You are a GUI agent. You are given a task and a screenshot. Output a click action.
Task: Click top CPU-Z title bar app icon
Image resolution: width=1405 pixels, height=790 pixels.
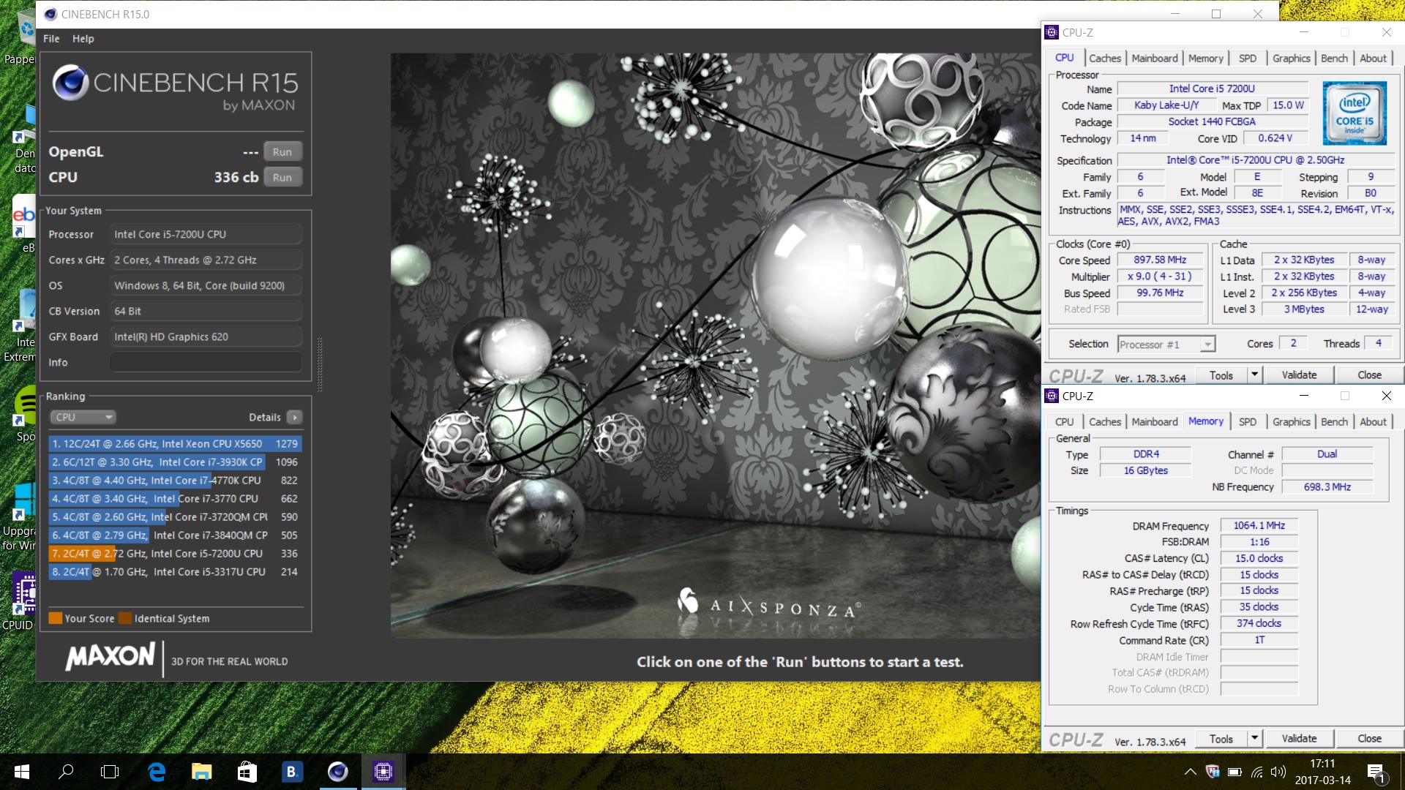[x=1052, y=32]
